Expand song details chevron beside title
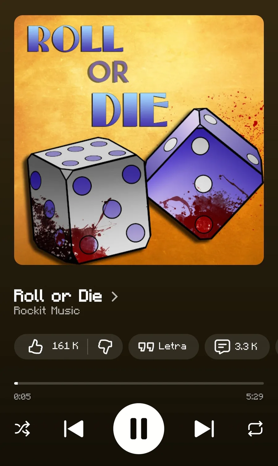Screen dimensions: 278x466 pyautogui.click(x=115, y=297)
